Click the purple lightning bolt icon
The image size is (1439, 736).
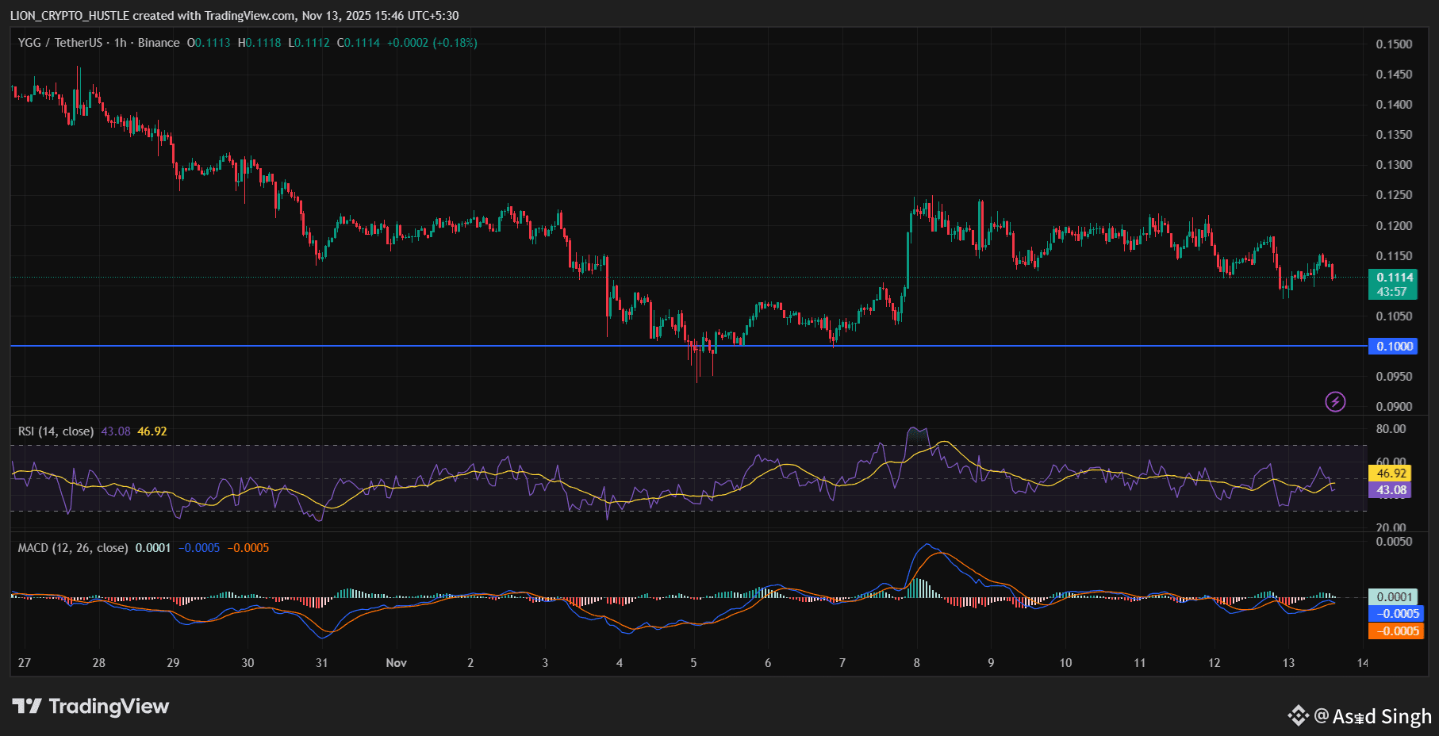tap(1335, 401)
